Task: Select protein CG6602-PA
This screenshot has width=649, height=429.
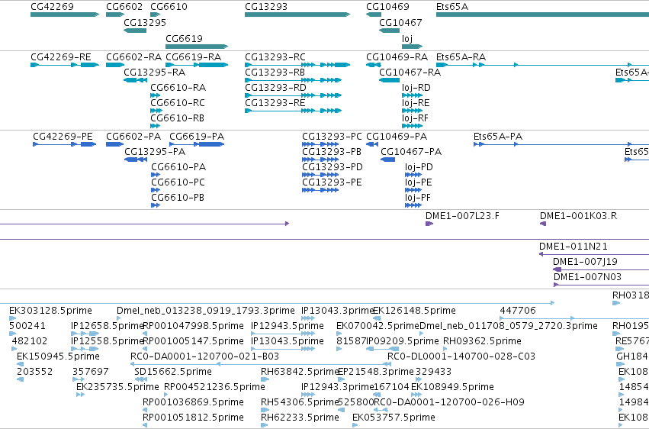Action: point(133,136)
